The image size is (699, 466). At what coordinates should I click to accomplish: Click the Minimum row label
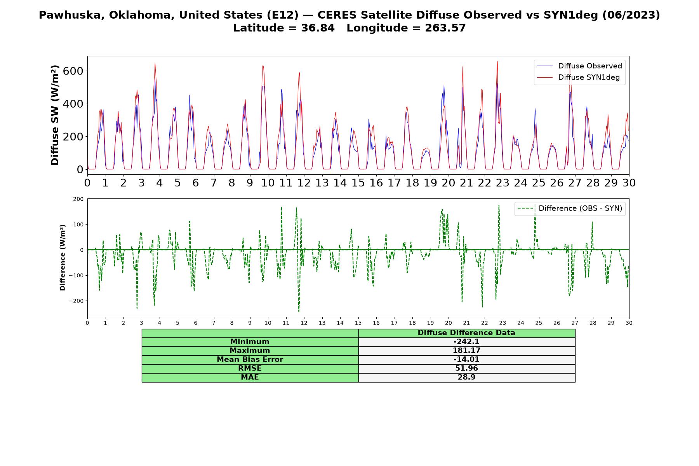coord(250,342)
